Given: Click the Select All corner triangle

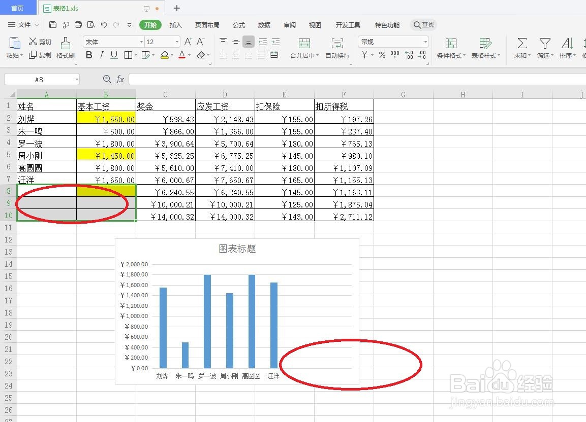Looking at the screenshot, I should pos(12,94).
